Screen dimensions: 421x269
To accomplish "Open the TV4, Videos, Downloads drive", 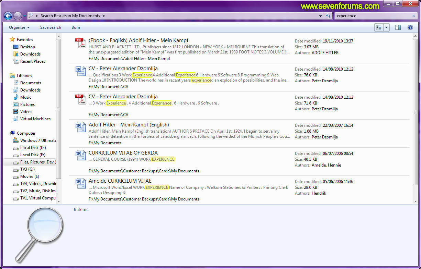I will [x=38, y=184].
